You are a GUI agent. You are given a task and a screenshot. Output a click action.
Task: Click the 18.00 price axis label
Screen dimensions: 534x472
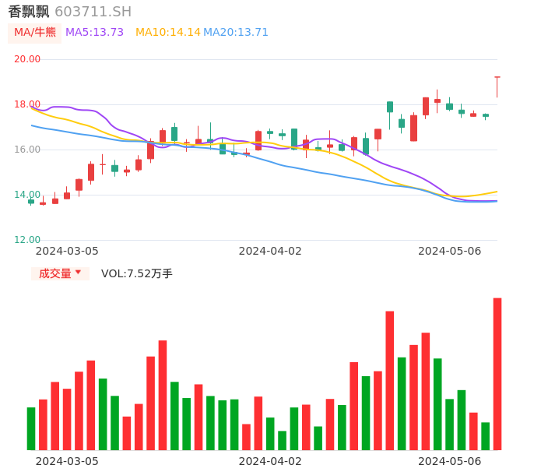coord(28,104)
